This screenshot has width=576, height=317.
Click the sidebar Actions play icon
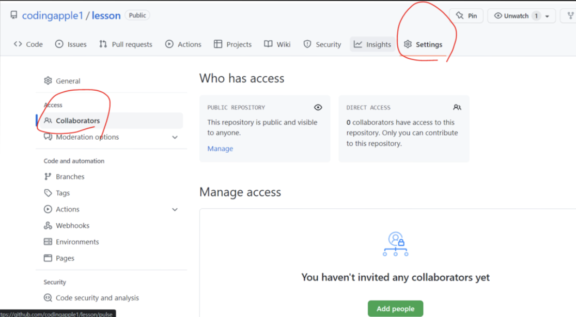point(48,209)
